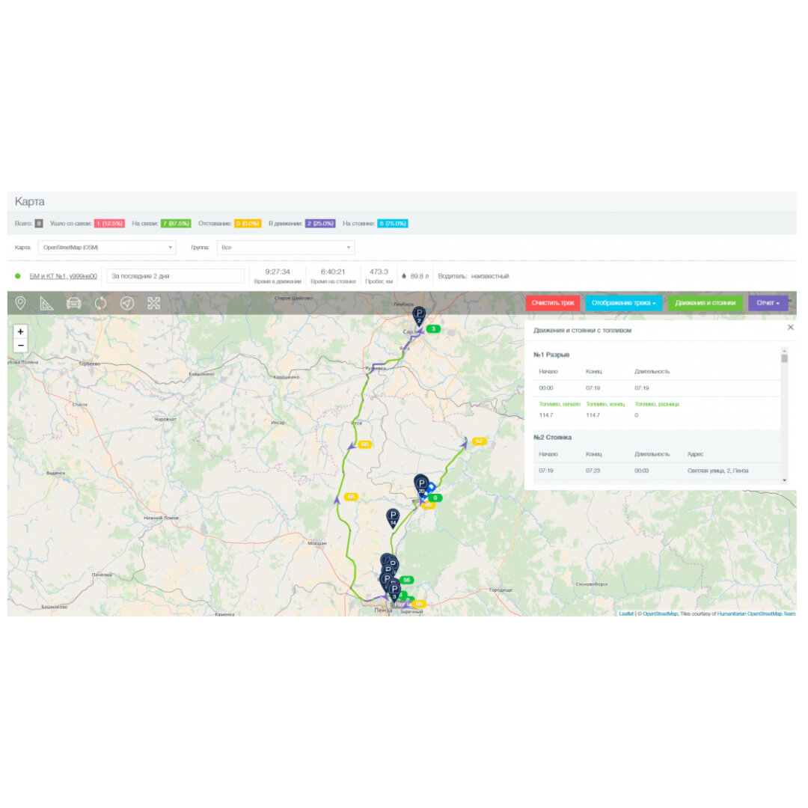
Task: Open the Группа dropdown showing Все
Action: click(286, 248)
